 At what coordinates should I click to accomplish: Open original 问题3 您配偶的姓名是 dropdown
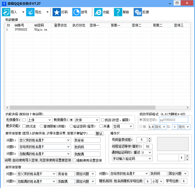point(45,154)
